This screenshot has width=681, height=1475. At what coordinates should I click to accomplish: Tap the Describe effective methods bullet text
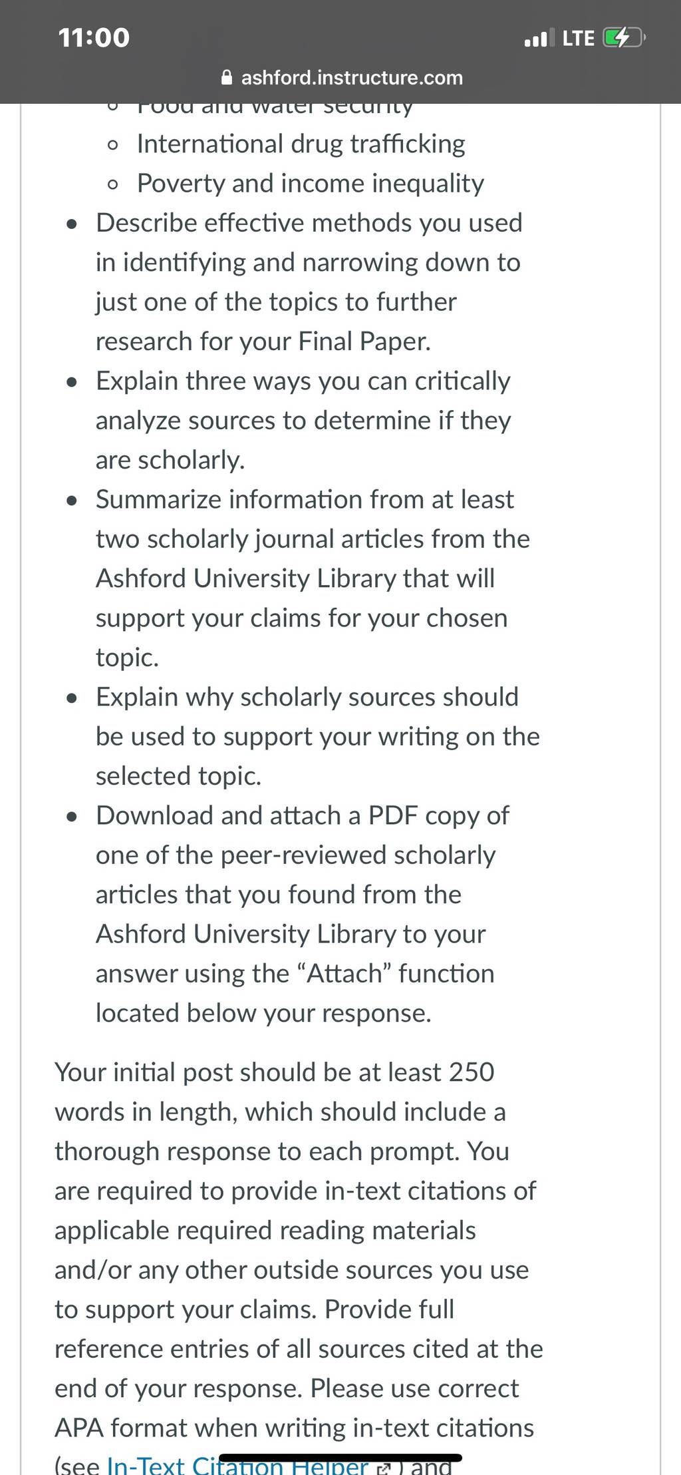coord(309,282)
